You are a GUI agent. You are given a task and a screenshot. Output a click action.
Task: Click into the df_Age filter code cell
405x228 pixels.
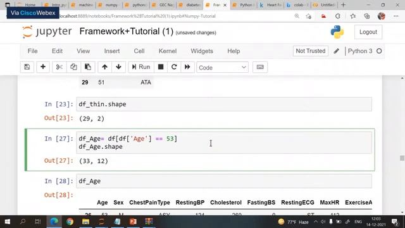[x=224, y=142]
